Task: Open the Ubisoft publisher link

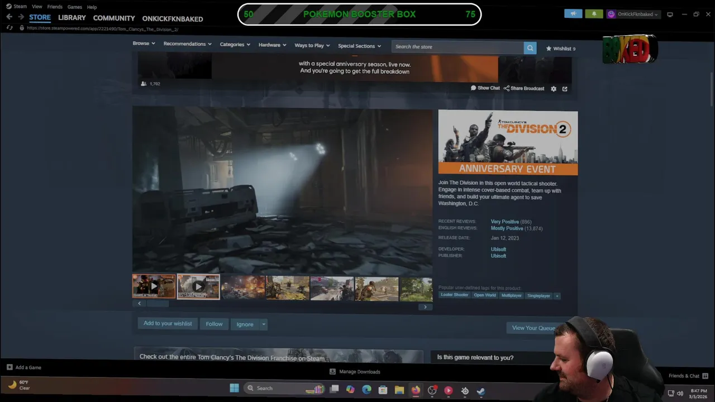Action: (498, 256)
